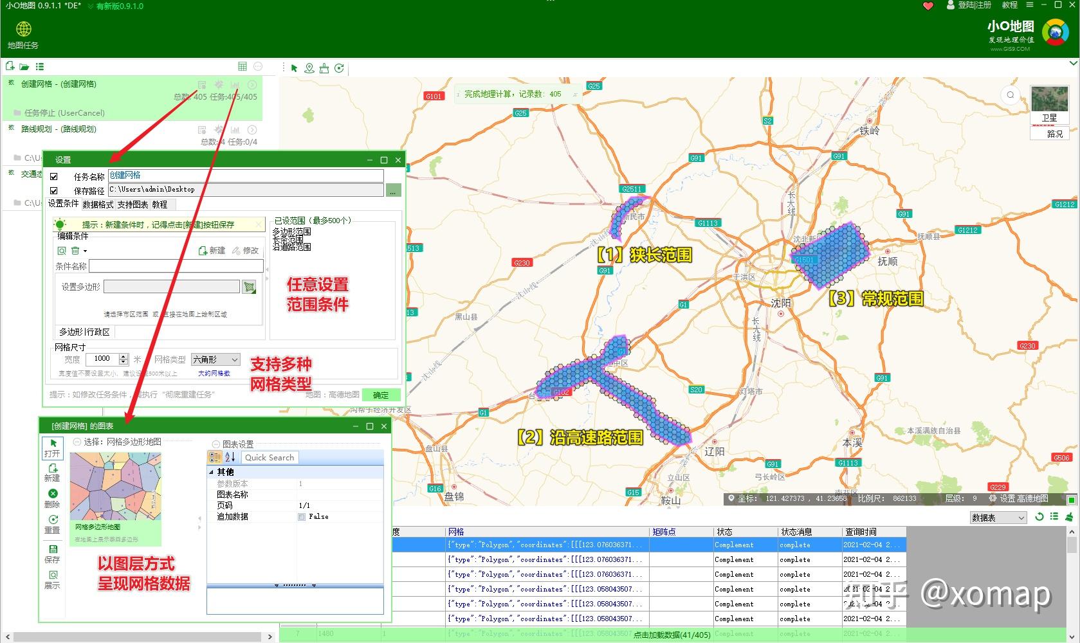Open the 数据表 dropdown
This screenshot has height=643, width=1080.
pos(998,518)
